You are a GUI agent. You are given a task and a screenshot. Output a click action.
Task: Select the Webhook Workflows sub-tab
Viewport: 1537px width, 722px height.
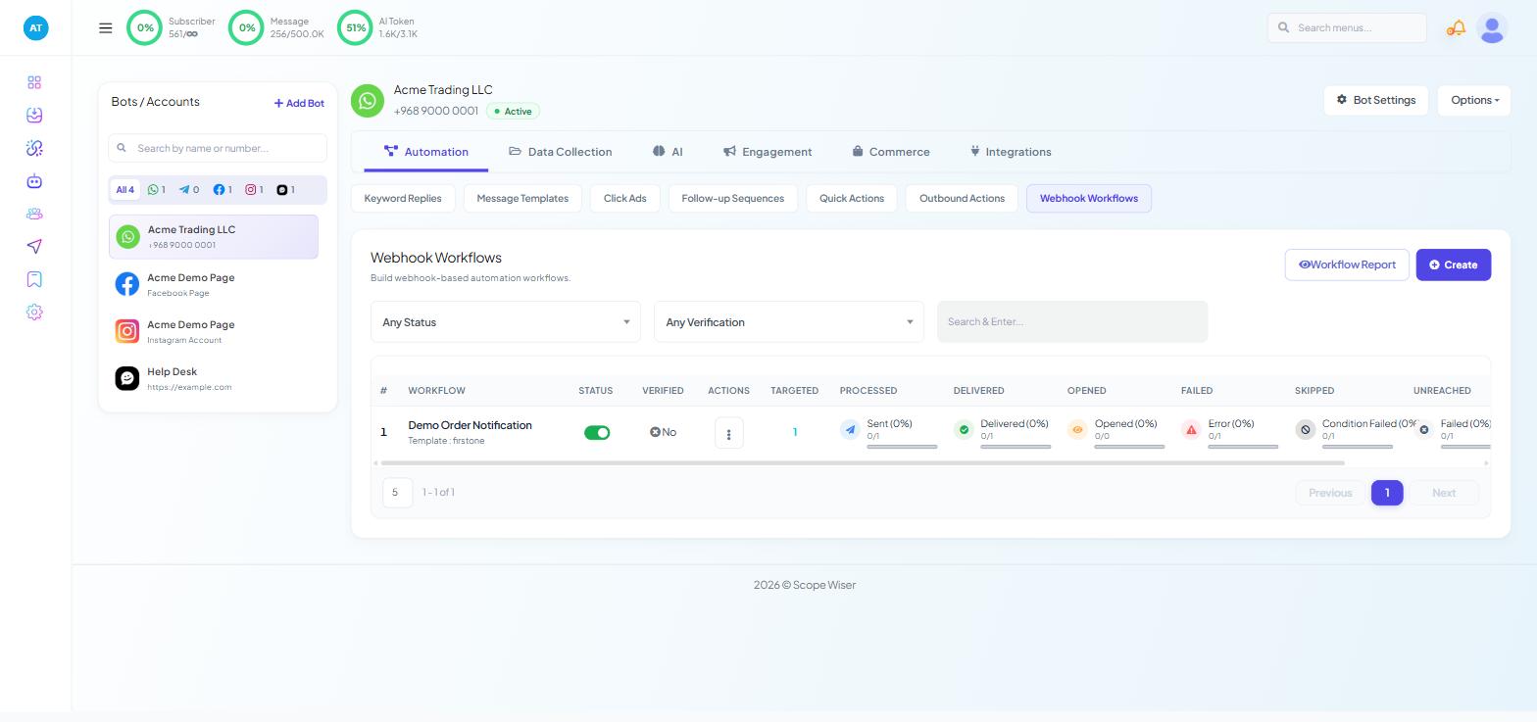point(1089,198)
